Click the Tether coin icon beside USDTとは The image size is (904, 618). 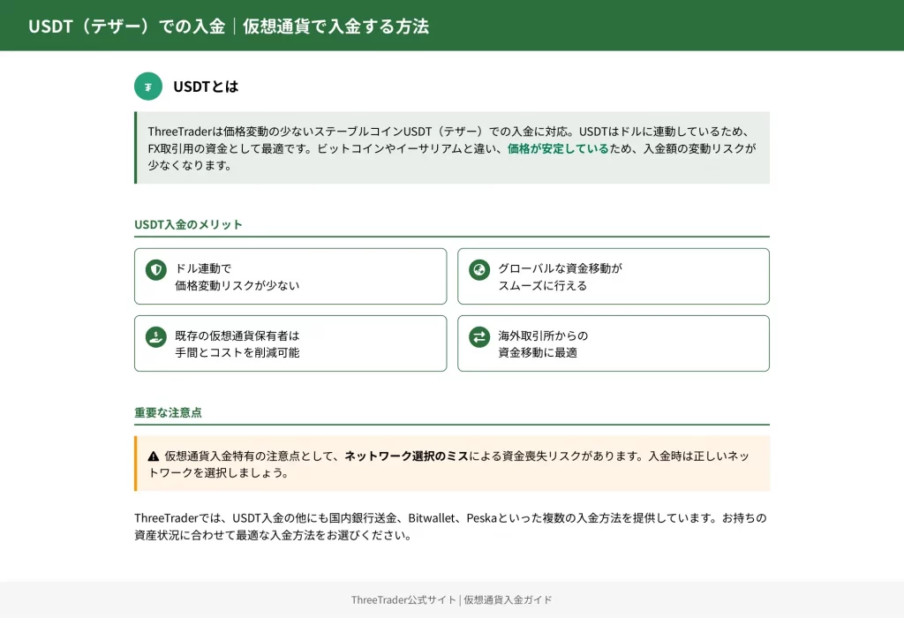(148, 87)
